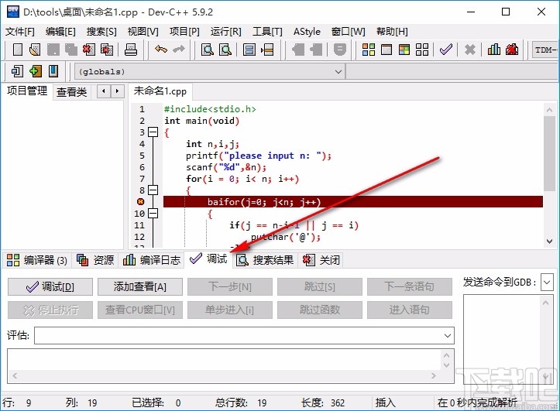Image resolution: width=560 pixels, height=411 pixels.
Task: Click the Redo arrow icon
Action: pyautogui.click(x=179, y=50)
